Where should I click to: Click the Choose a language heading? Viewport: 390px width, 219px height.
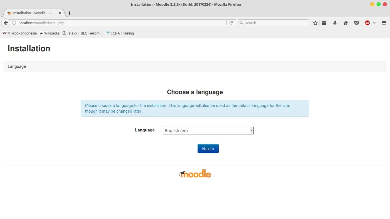pos(195,92)
